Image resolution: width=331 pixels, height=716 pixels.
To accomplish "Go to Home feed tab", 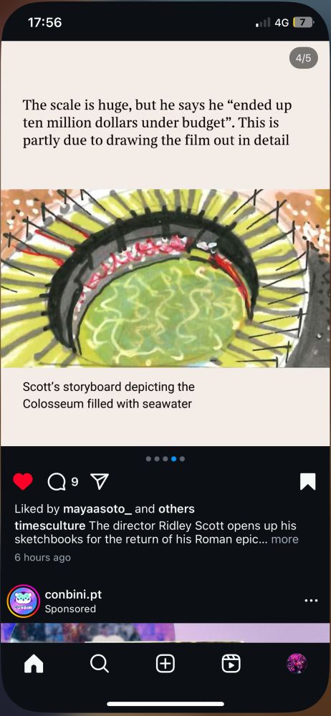I will tap(34, 664).
